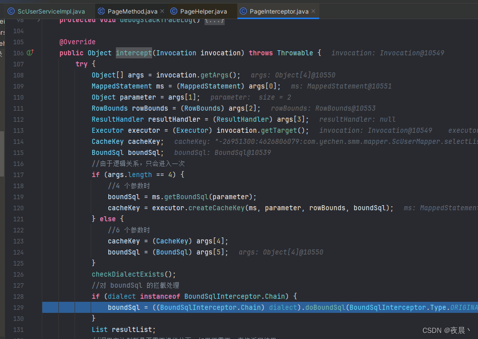The height and width of the screenshot is (339, 478).
Task: Click the inline hint 'rowBounds: RowBounds@10553'
Action: (x=323, y=108)
